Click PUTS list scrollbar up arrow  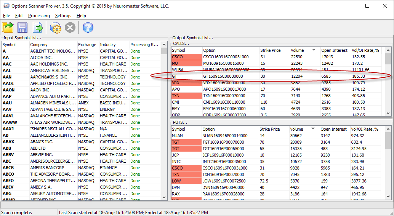click(388, 130)
